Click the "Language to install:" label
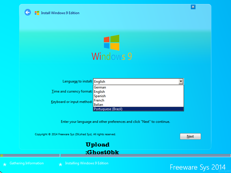The height and width of the screenshot is (173, 231). click(x=77, y=81)
